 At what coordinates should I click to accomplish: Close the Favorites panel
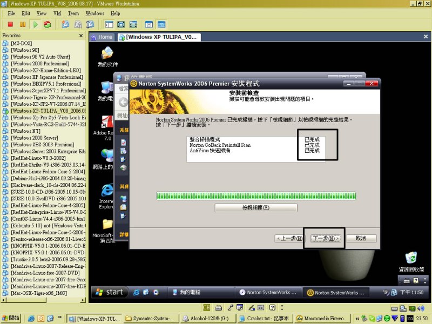pyautogui.click(x=81, y=36)
